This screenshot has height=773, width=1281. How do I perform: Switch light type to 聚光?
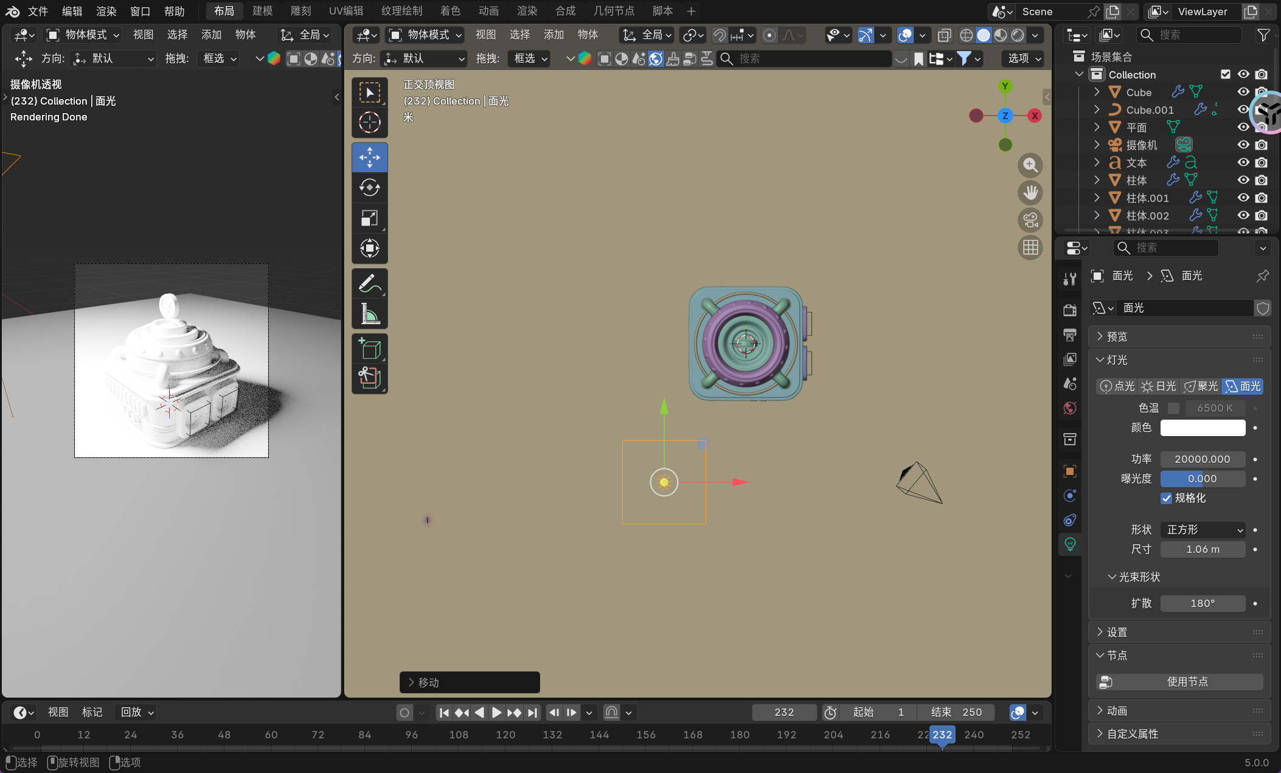(x=1201, y=386)
